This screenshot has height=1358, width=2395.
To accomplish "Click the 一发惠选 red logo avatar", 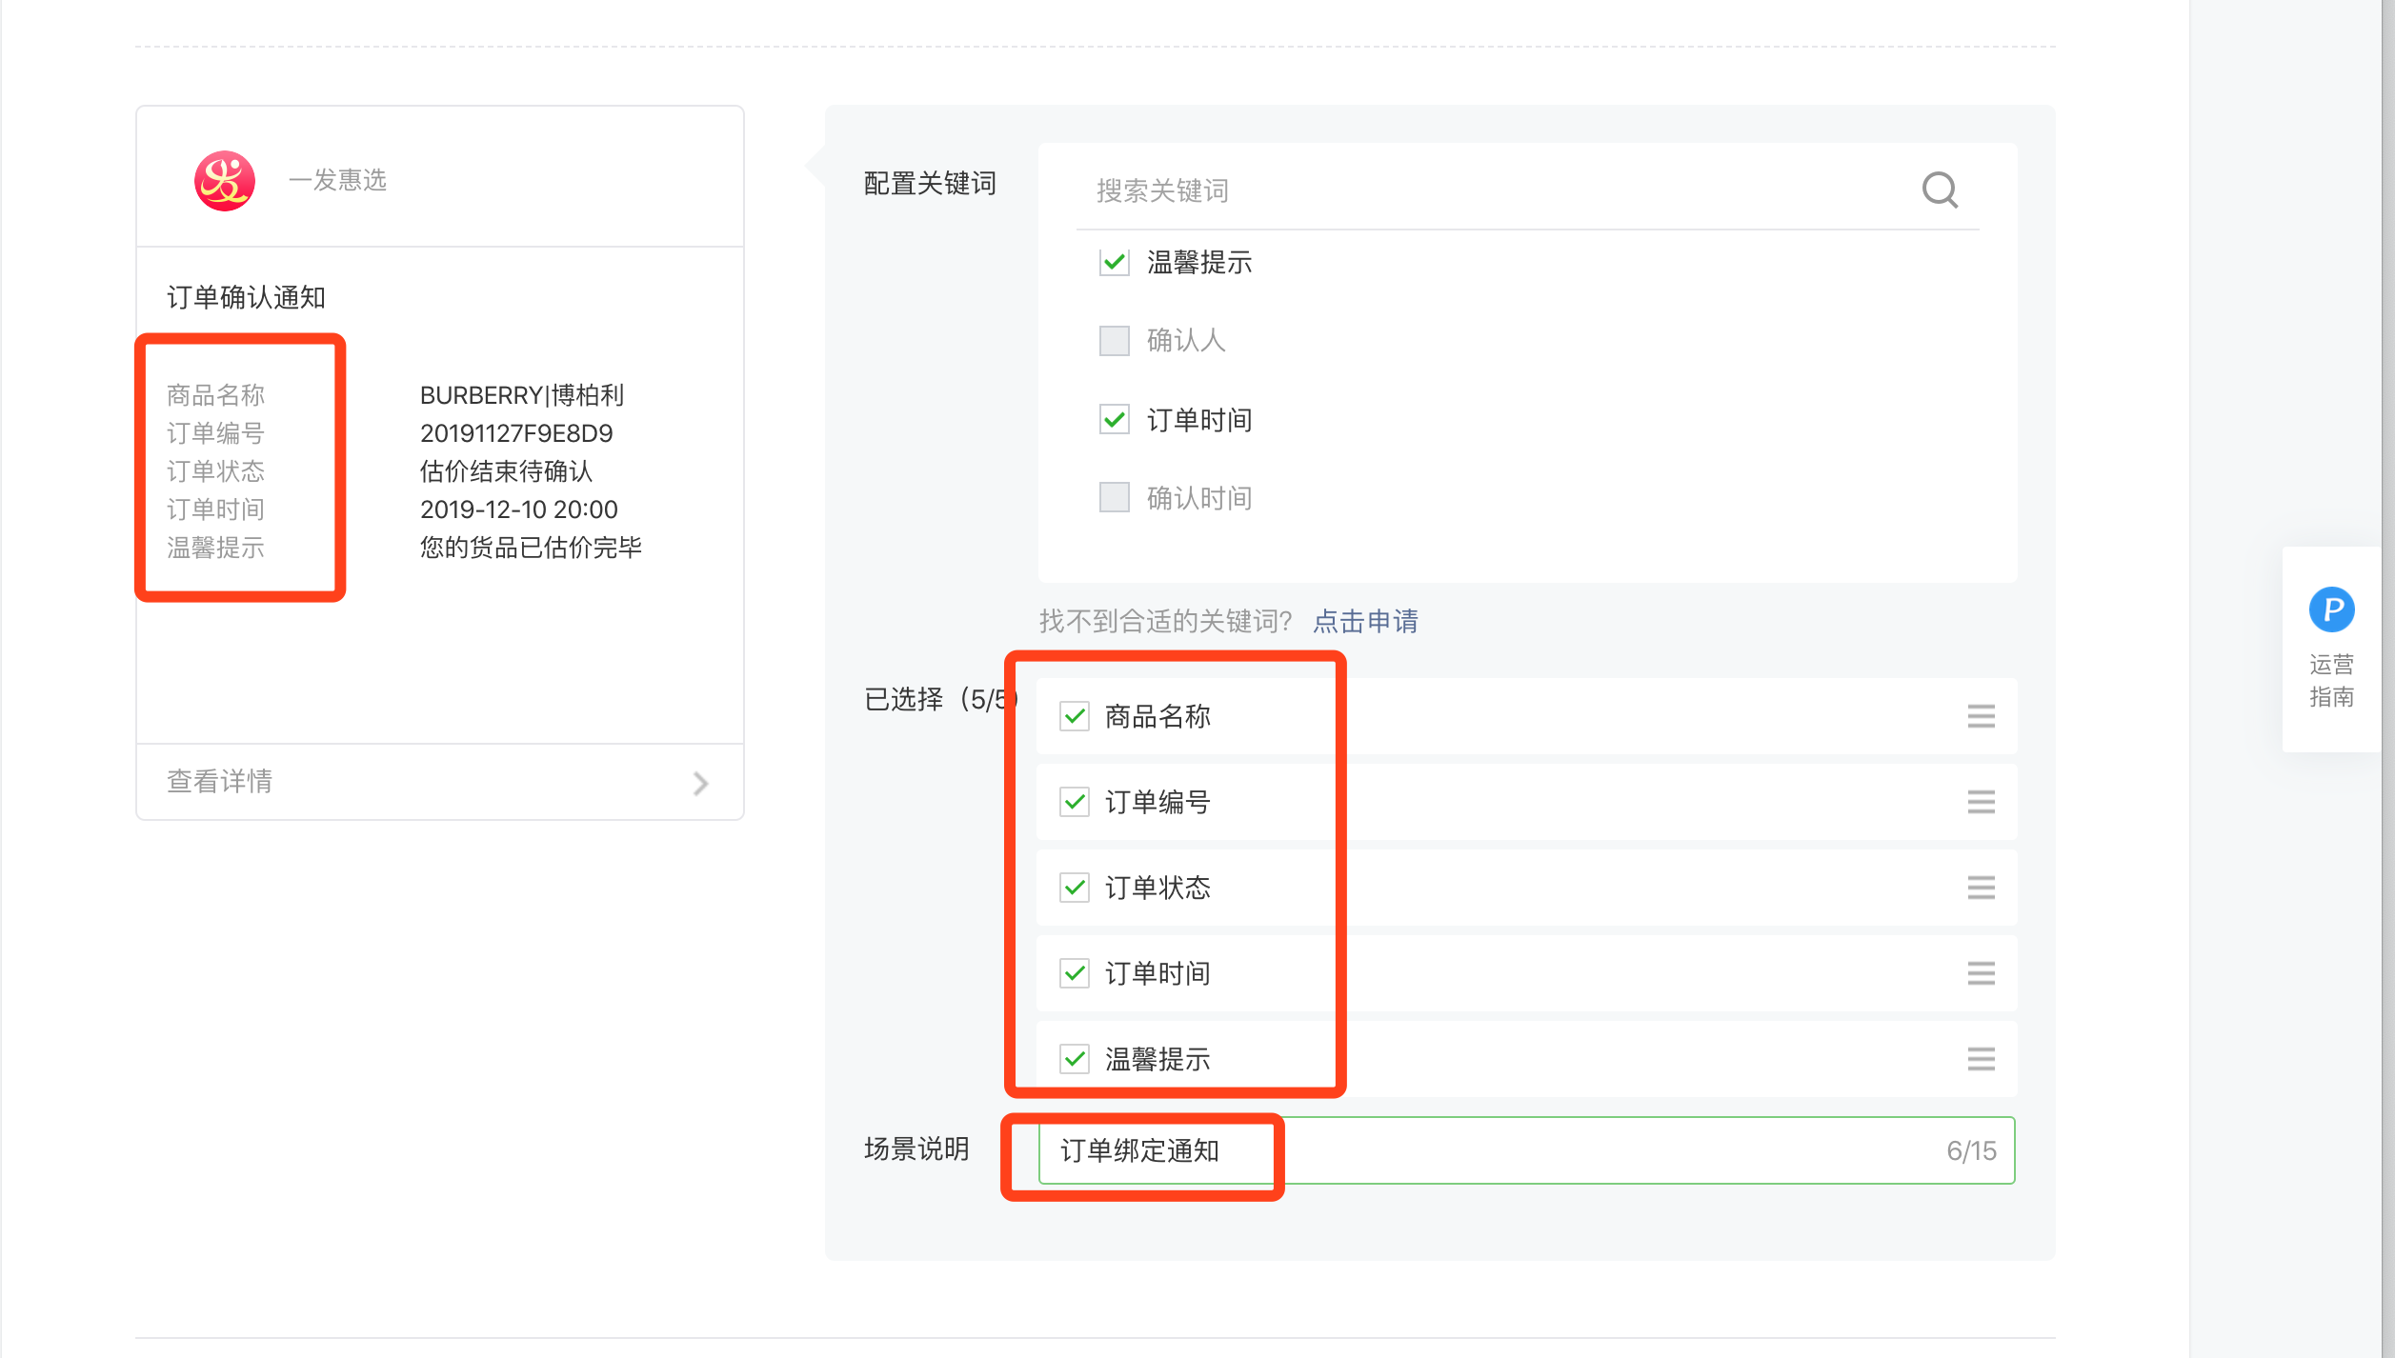I will [x=225, y=180].
